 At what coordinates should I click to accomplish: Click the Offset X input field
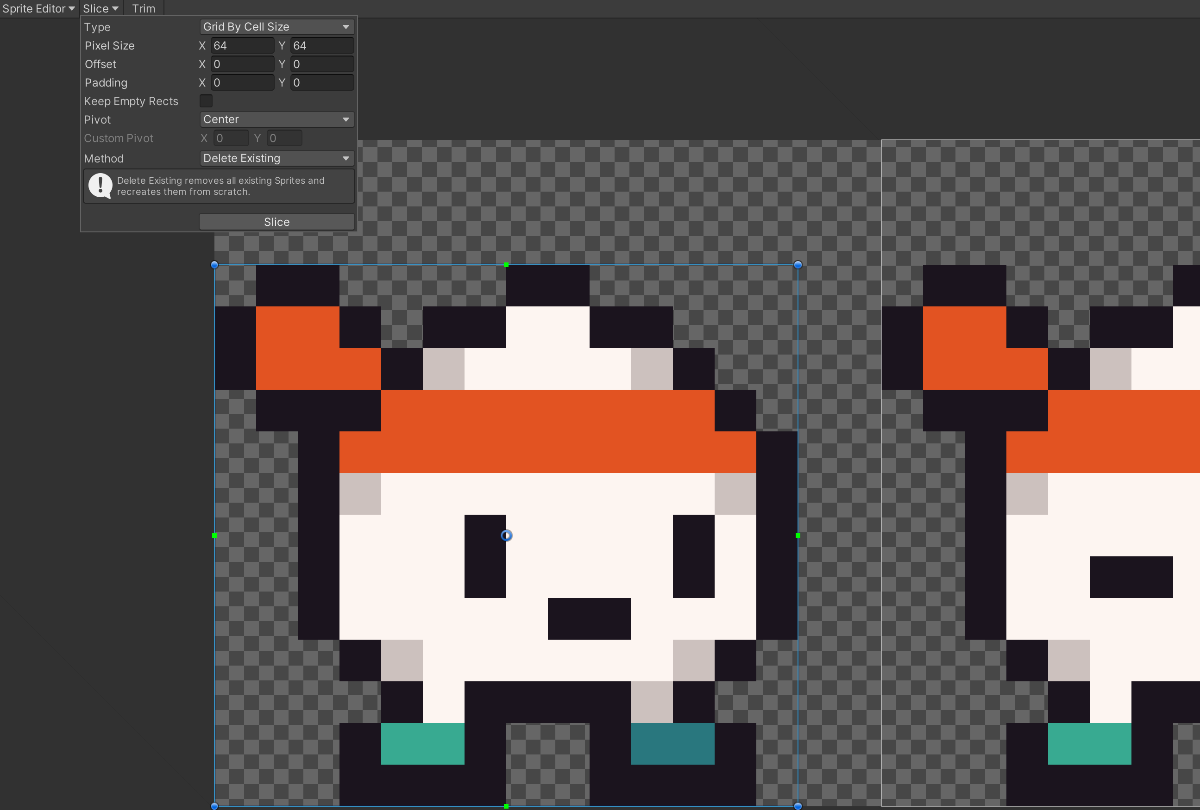[x=242, y=64]
